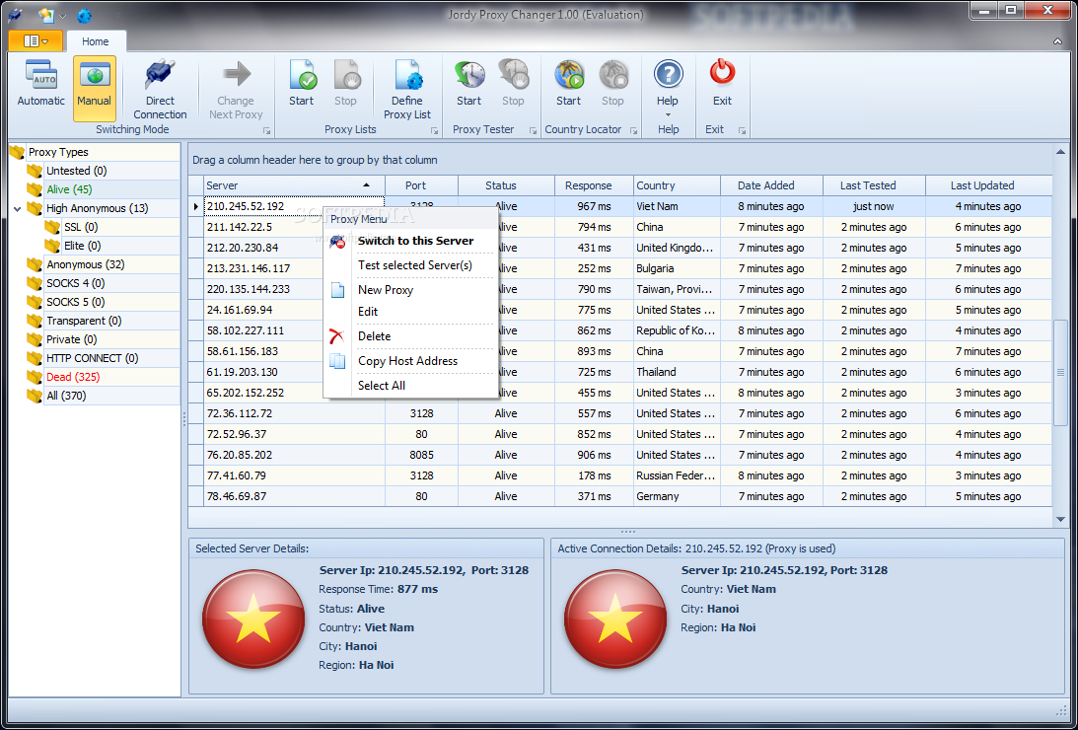This screenshot has width=1078, height=730.
Task: Sort by Last Updated column header
Action: click(x=988, y=185)
